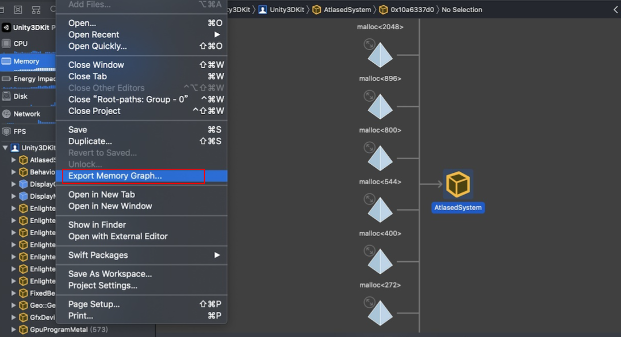Select Open with External Editor
This screenshot has height=337, width=621.
coord(141,236)
